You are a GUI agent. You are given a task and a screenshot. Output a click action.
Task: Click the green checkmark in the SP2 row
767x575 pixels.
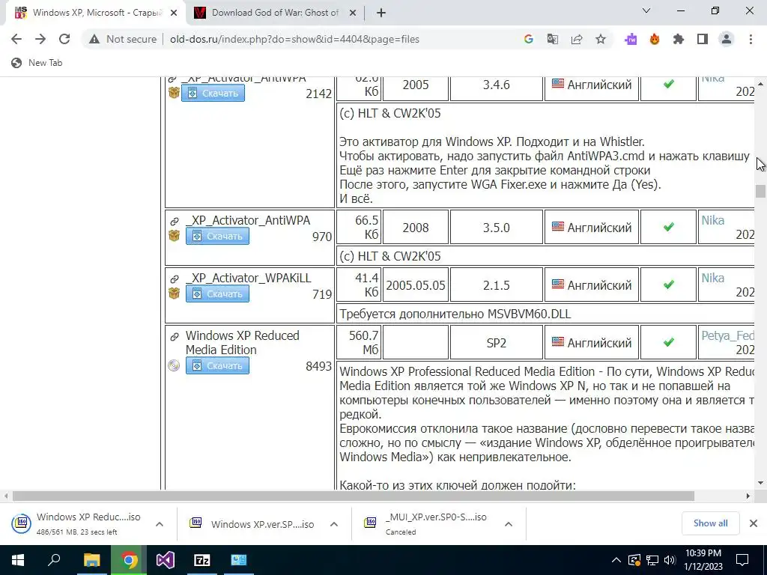tap(669, 342)
